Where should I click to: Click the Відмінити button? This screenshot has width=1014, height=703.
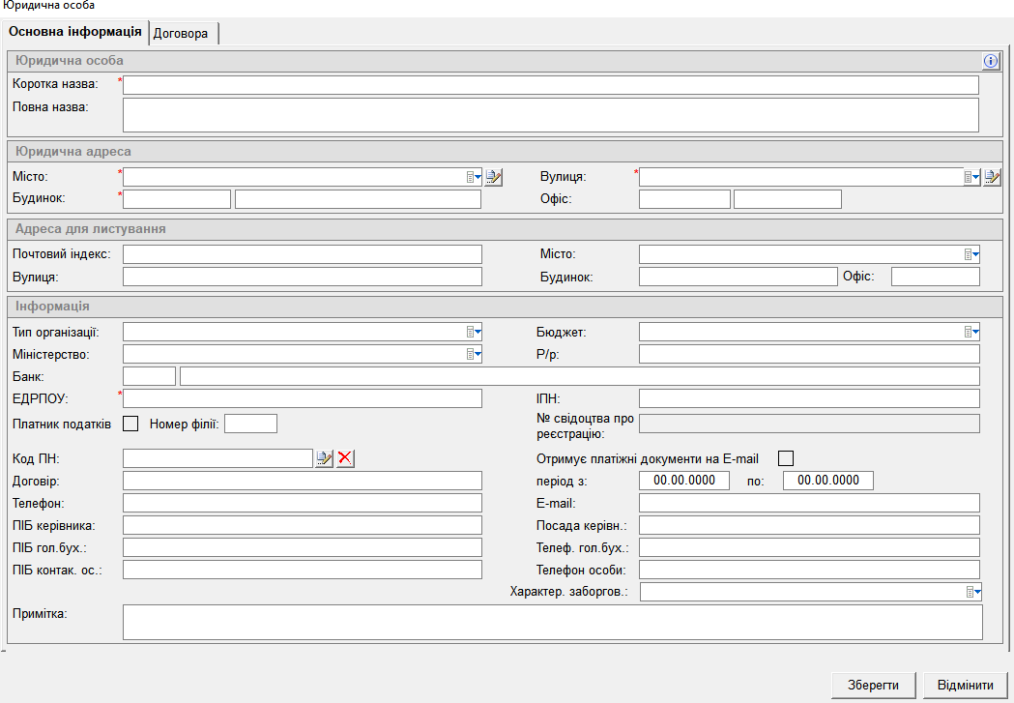pos(965,685)
